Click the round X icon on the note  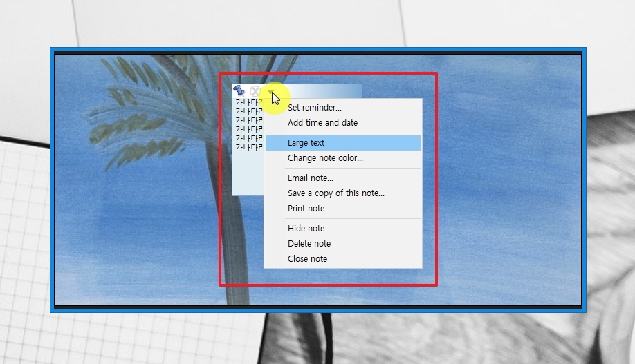click(x=255, y=91)
